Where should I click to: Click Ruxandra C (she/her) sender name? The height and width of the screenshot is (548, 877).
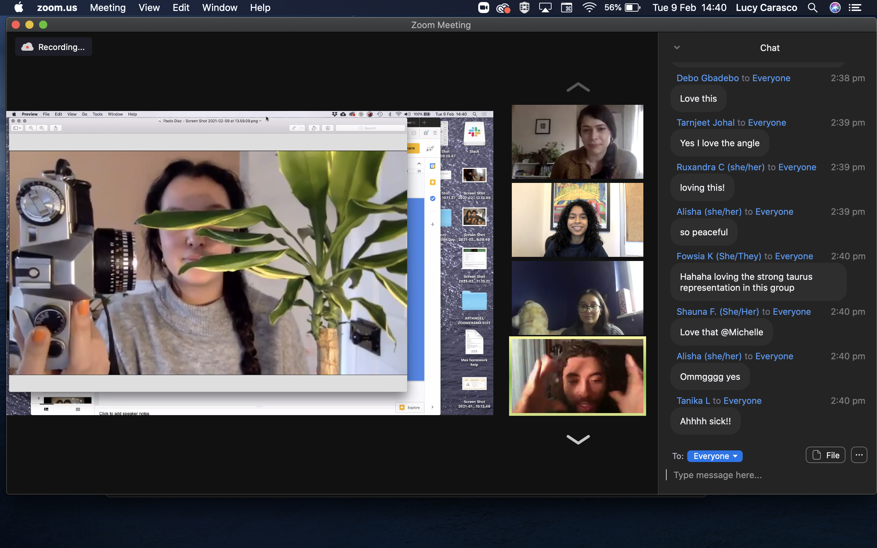click(x=720, y=167)
